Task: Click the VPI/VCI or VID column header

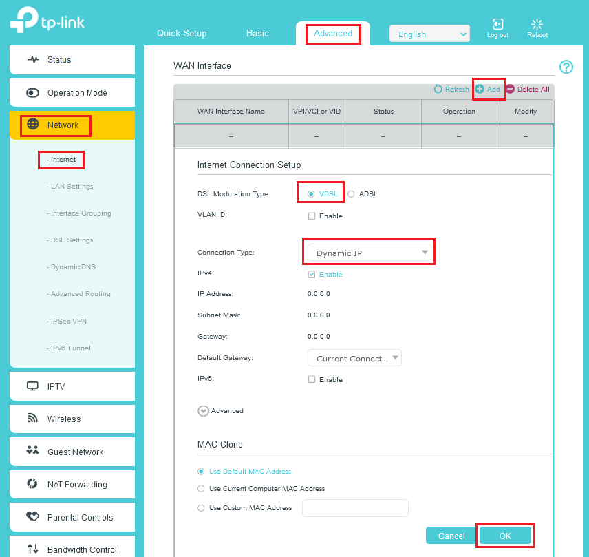Action: 317,112
